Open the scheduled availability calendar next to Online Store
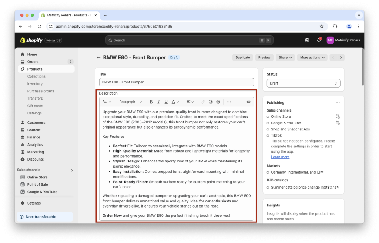The width and height of the screenshot is (379, 243). coord(337,116)
